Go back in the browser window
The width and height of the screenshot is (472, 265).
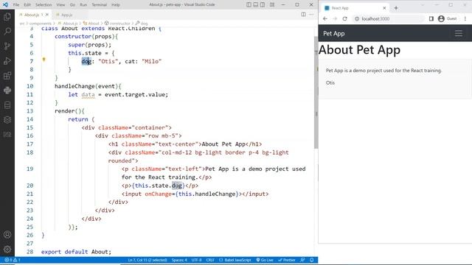(x=325, y=18)
